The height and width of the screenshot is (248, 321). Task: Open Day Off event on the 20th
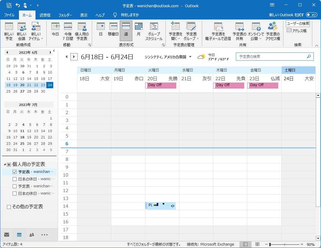coord(161,85)
